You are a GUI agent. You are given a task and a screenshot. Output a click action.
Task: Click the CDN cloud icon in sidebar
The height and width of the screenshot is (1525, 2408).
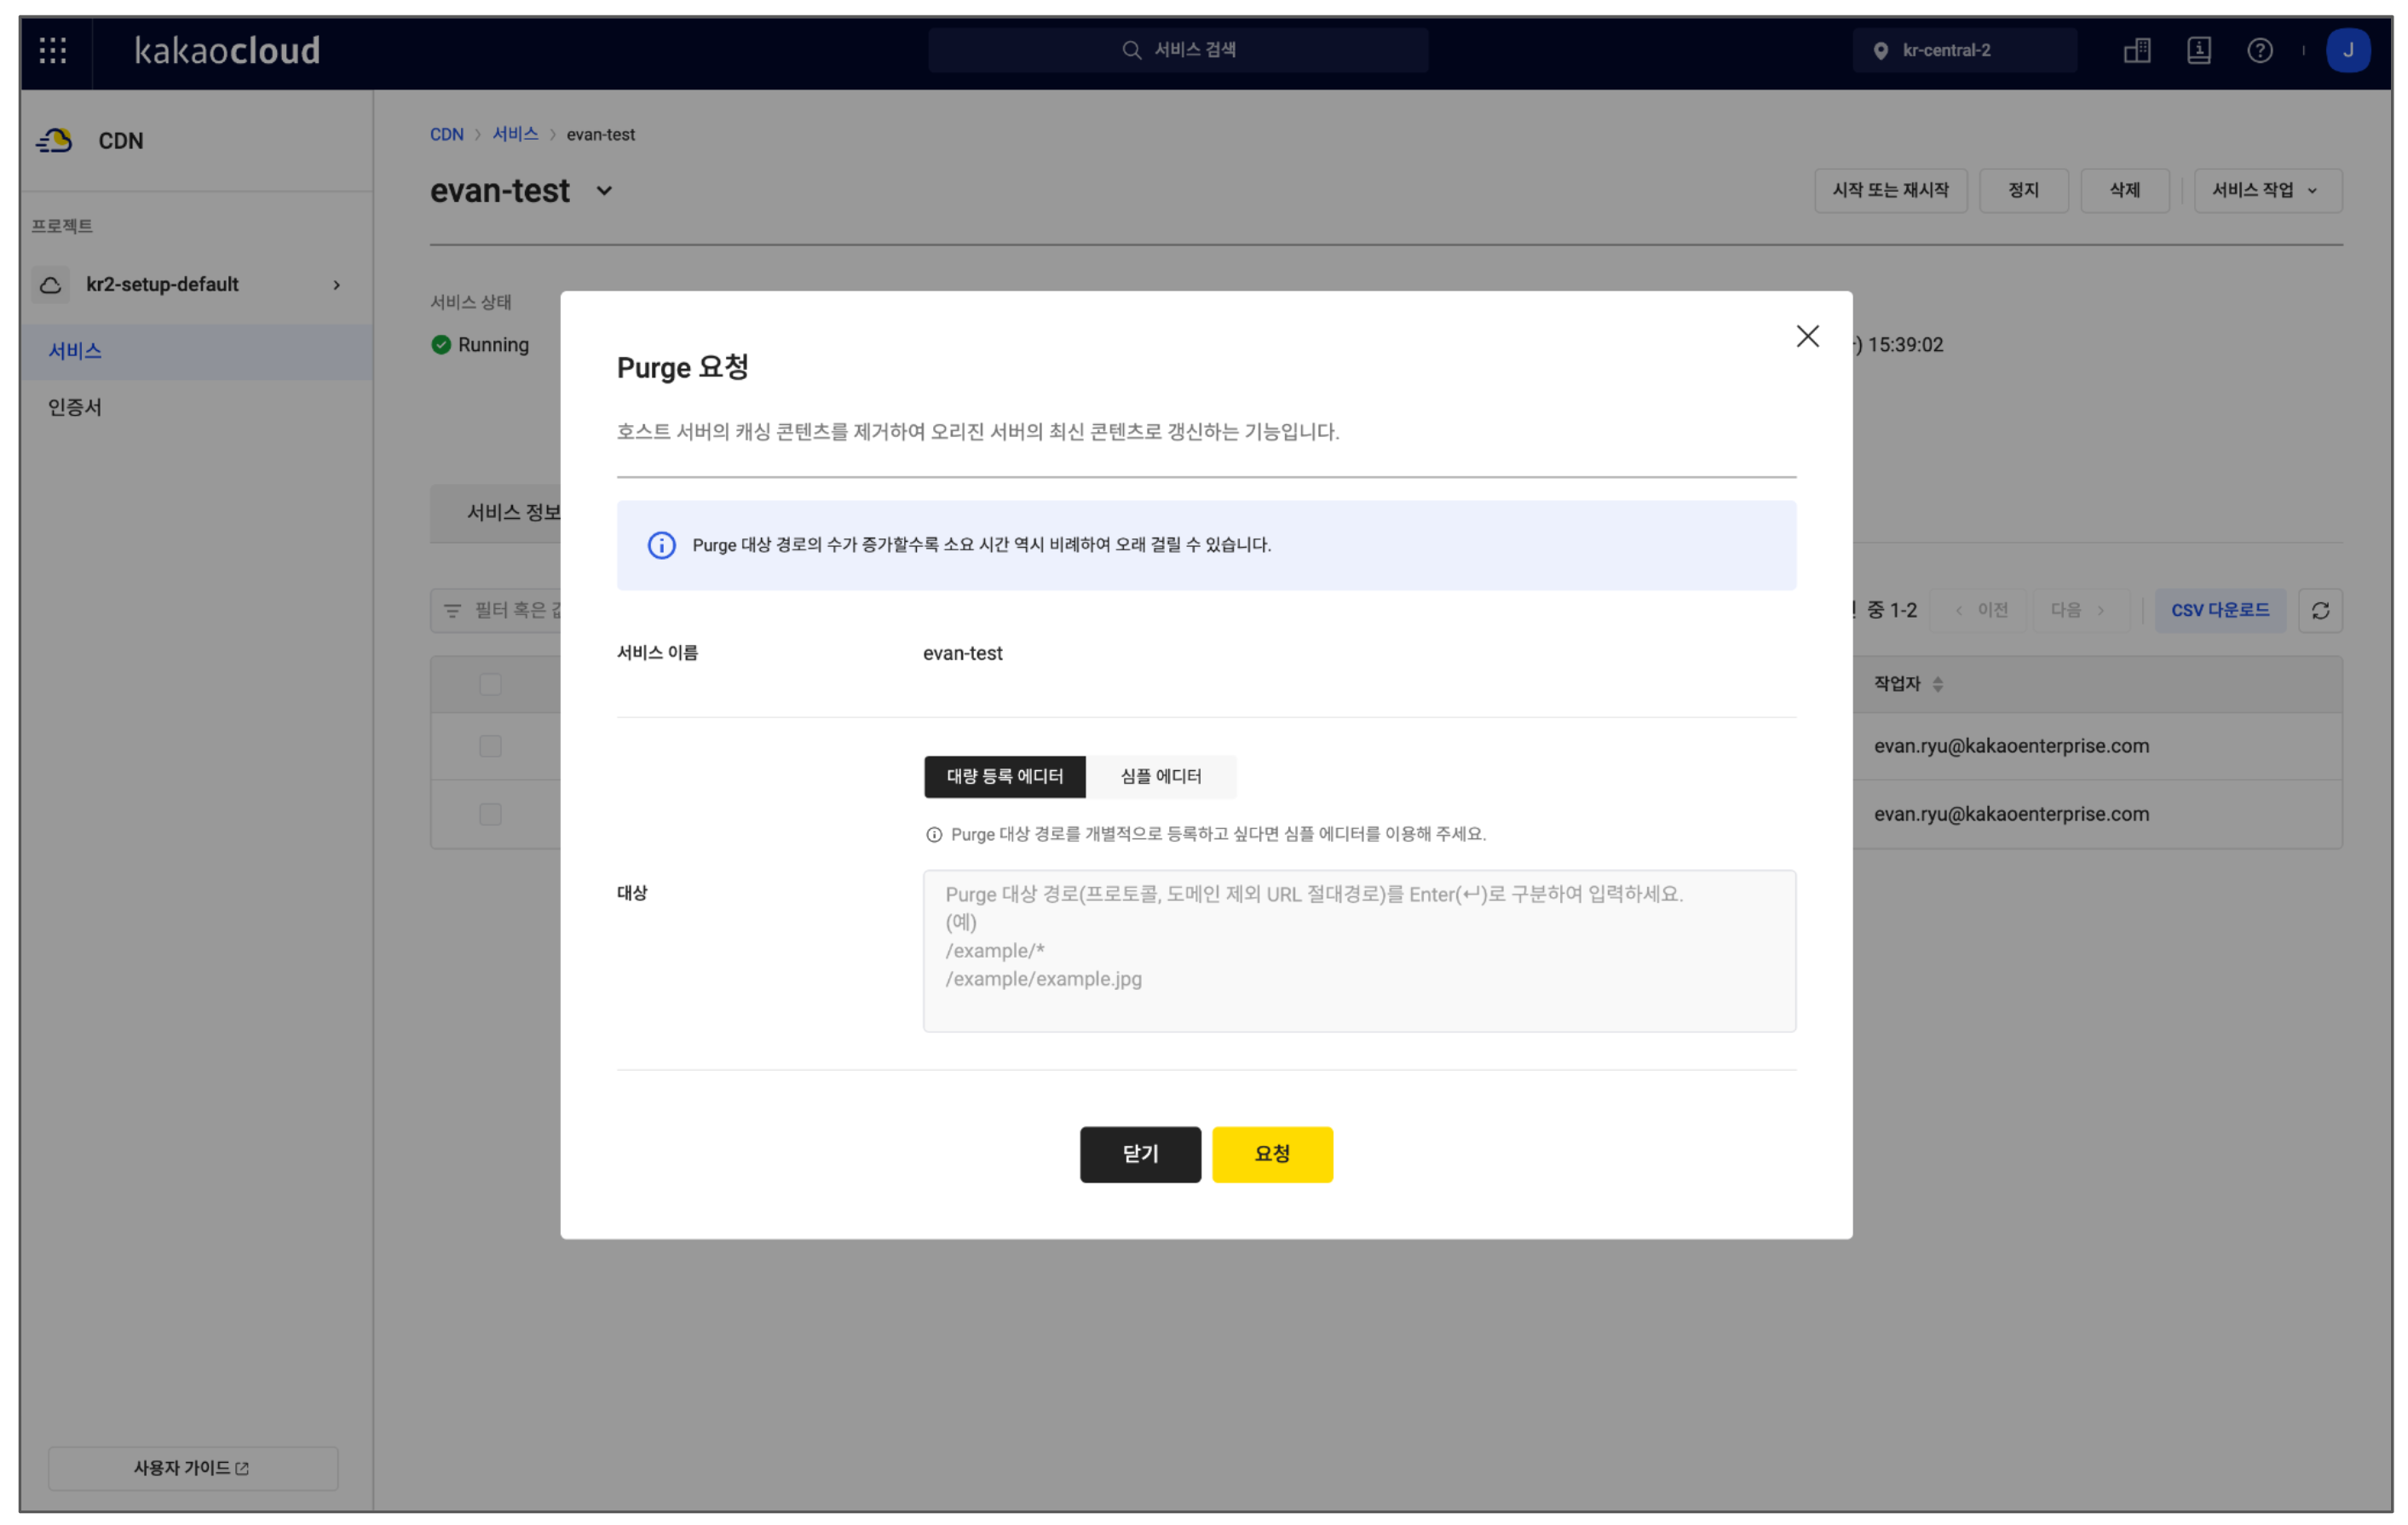[54, 141]
